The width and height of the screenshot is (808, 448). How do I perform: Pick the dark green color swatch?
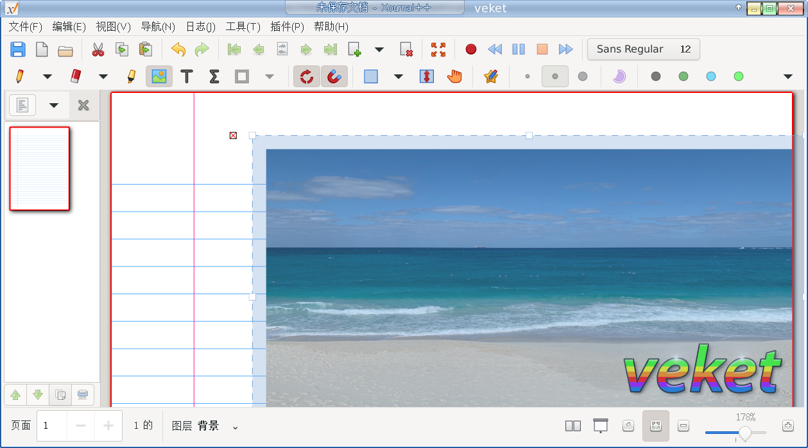(x=683, y=76)
